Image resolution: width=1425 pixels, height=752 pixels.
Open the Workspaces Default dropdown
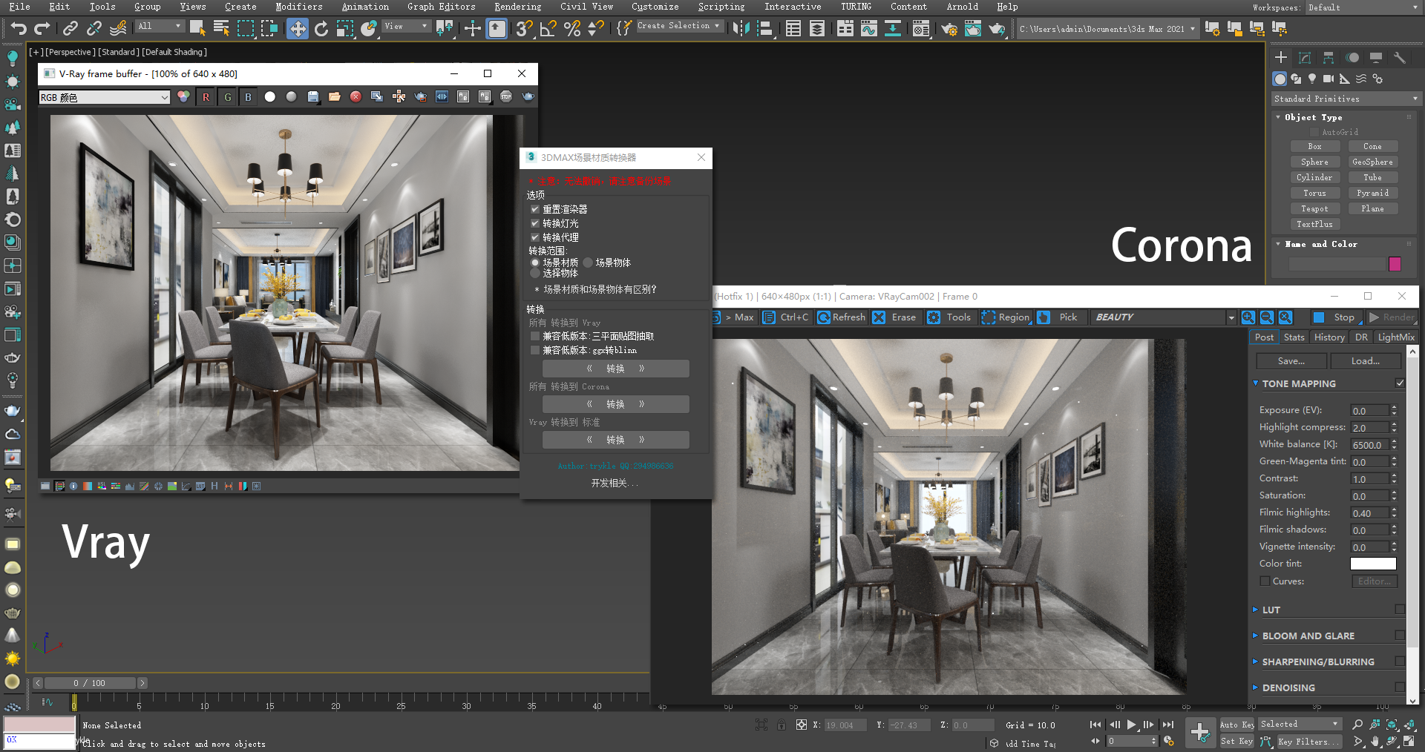[x=1363, y=7]
